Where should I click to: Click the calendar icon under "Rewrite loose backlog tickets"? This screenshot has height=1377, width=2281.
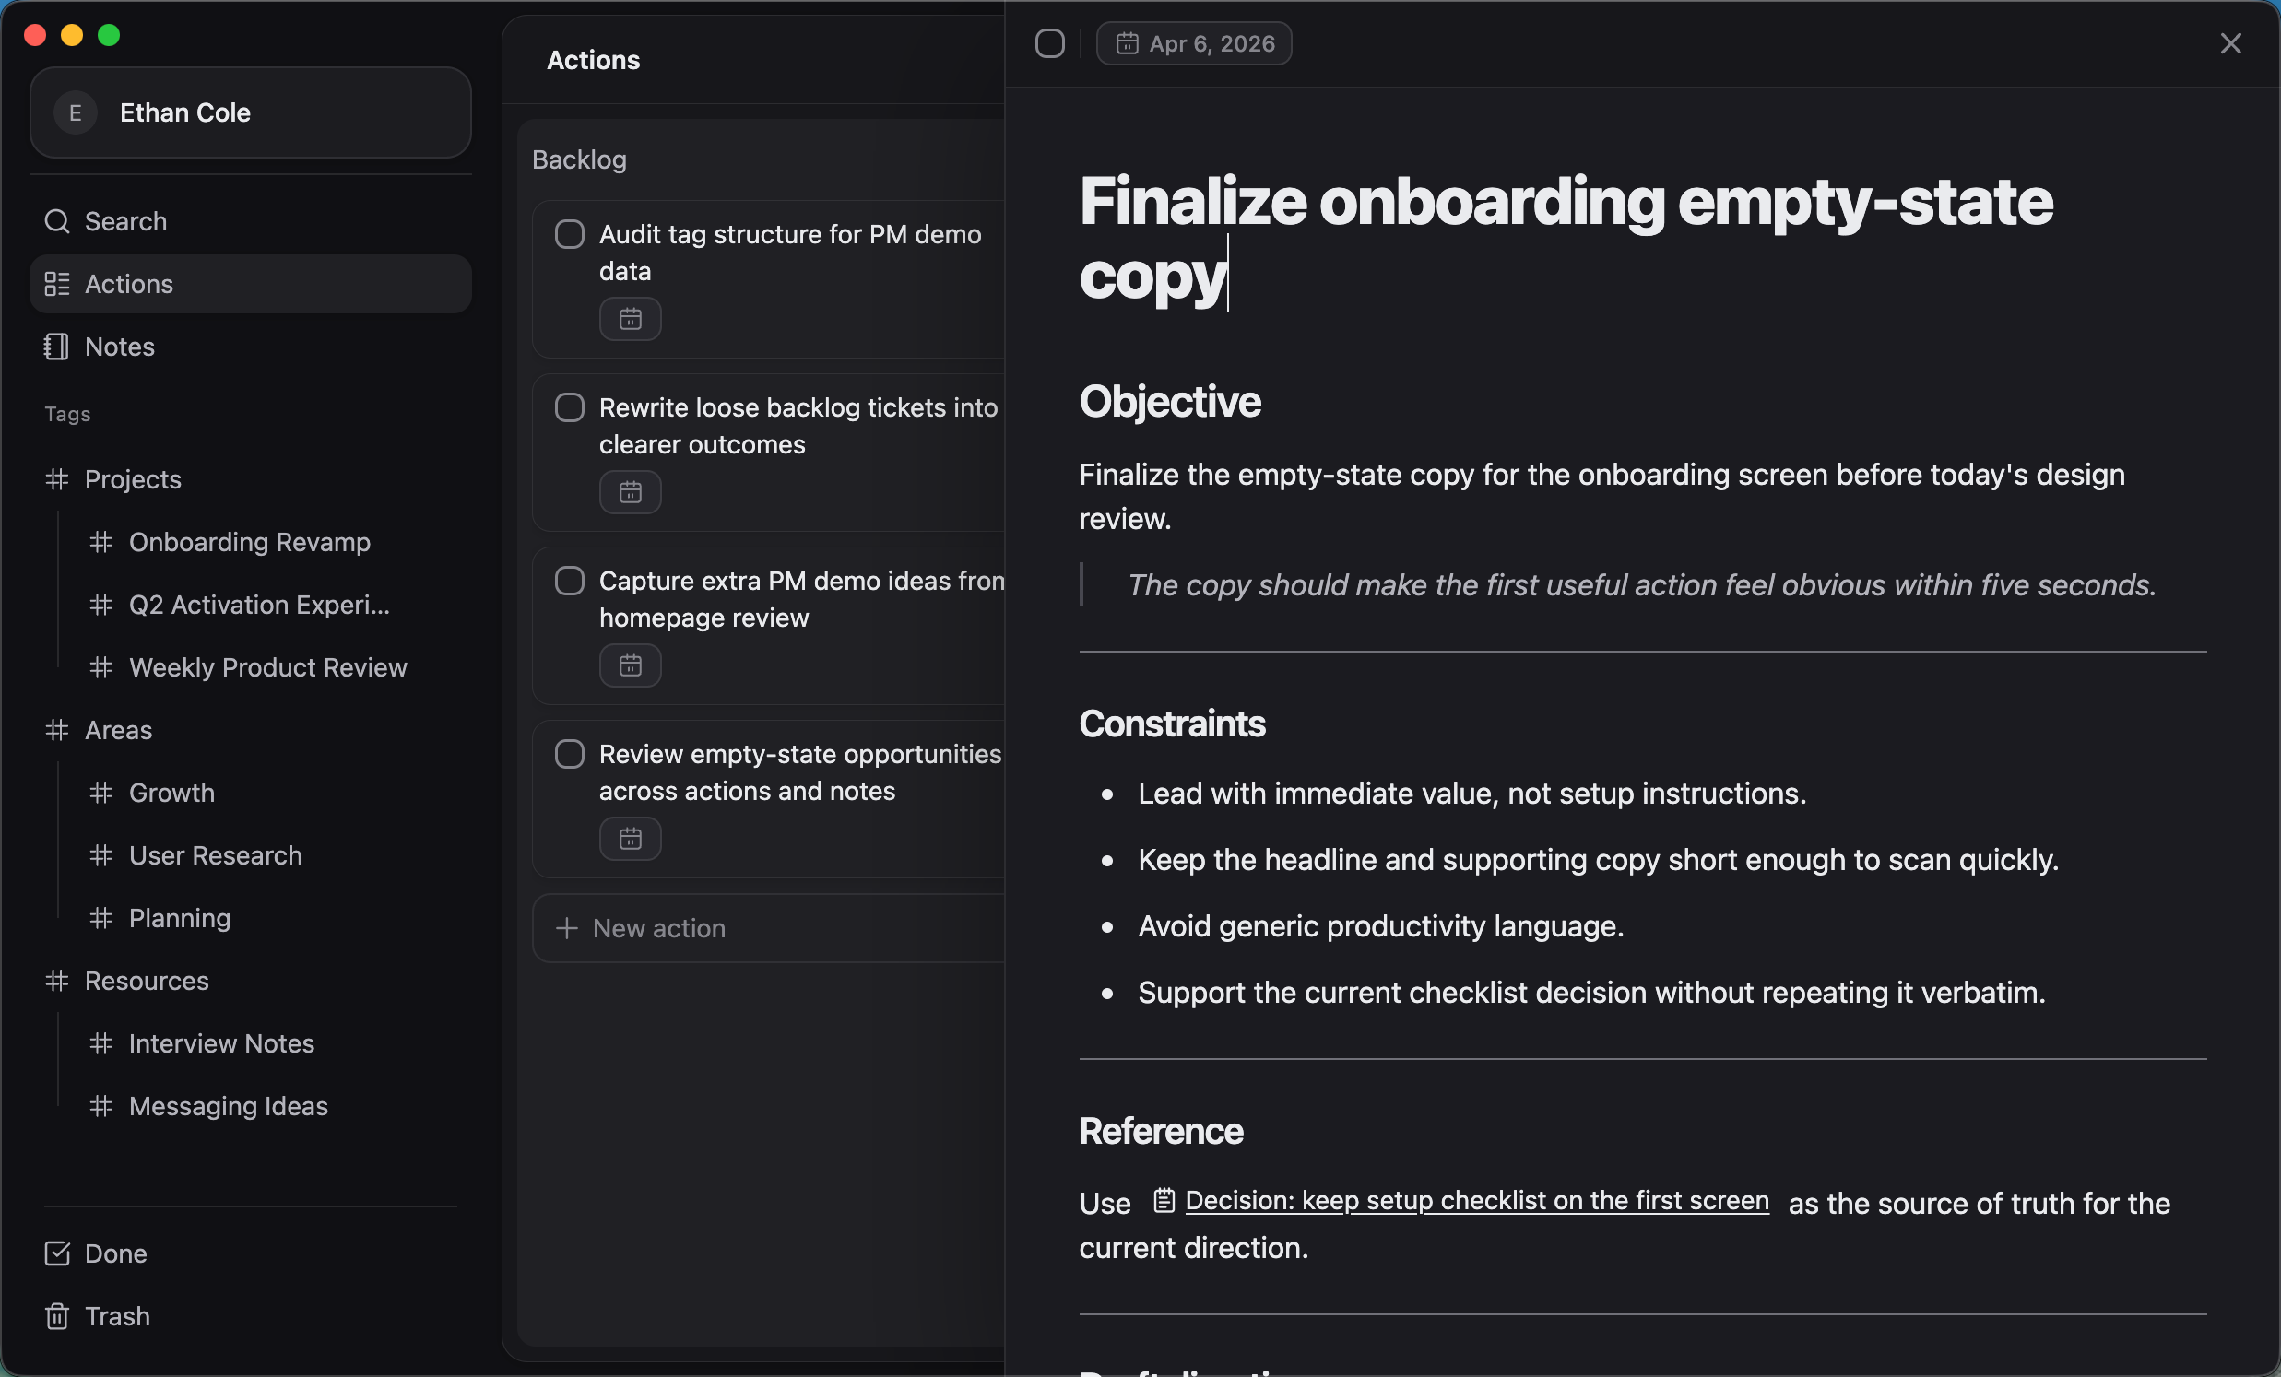tap(630, 492)
